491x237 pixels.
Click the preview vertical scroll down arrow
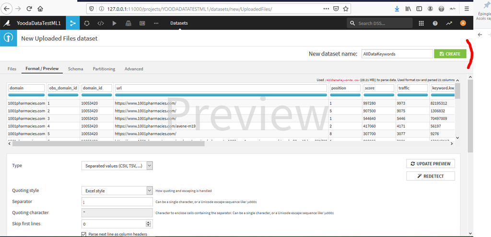(x=457, y=137)
